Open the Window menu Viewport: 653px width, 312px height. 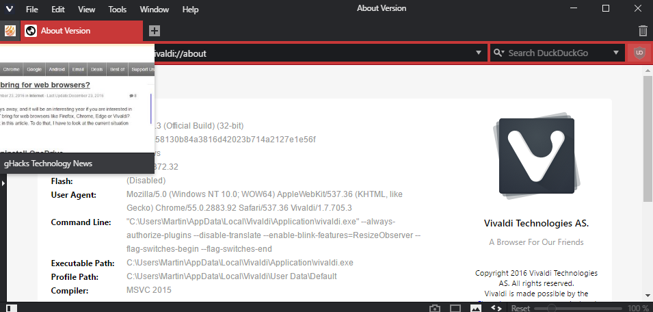pos(154,9)
